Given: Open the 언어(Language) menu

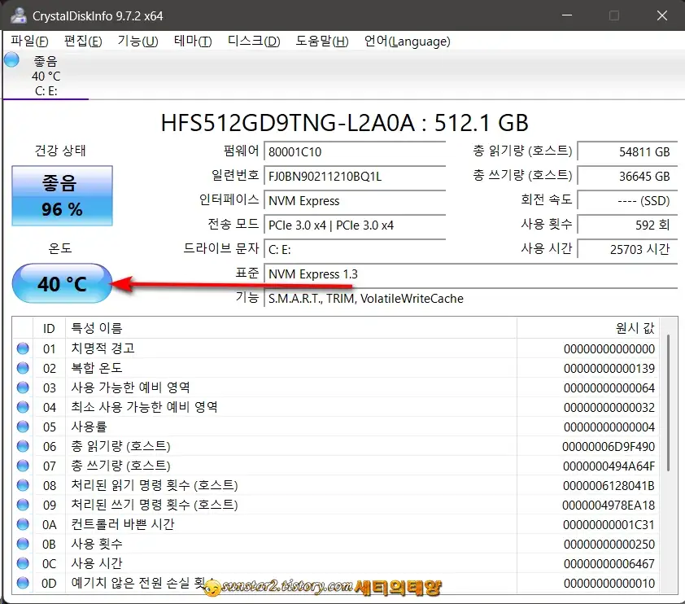Looking at the screenshot, I should click(407, 41).
